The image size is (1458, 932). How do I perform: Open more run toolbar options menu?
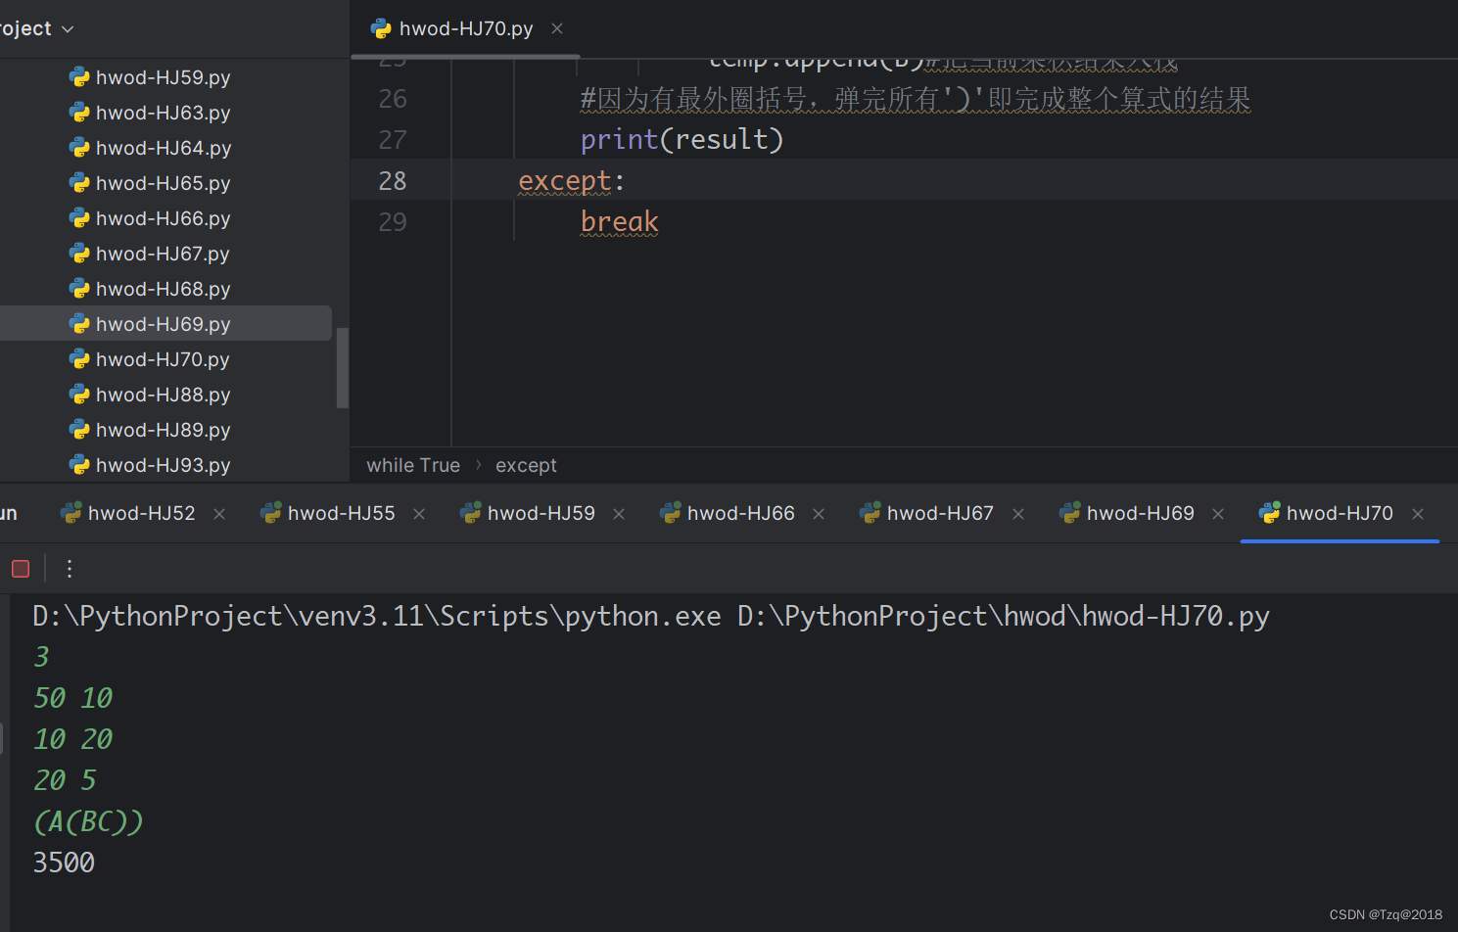(x=70, y=569)
